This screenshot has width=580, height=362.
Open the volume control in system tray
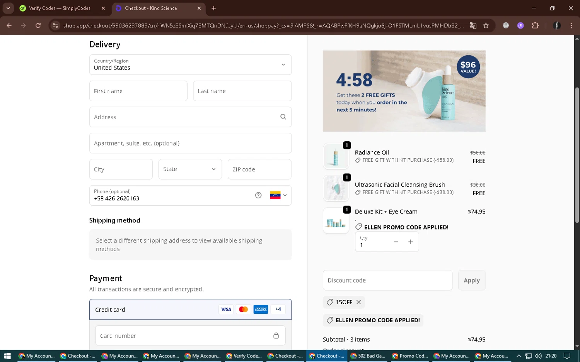(538, 356)
